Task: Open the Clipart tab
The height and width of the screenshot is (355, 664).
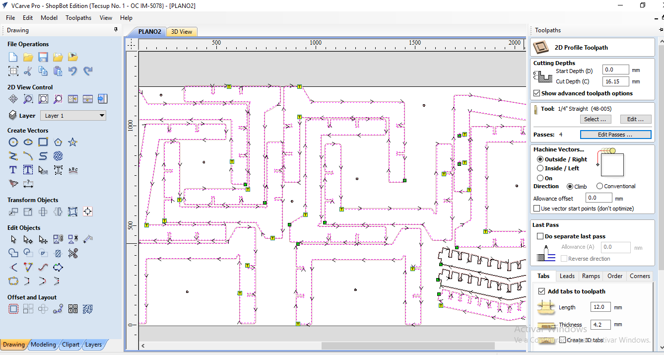Action: [71, 345]
